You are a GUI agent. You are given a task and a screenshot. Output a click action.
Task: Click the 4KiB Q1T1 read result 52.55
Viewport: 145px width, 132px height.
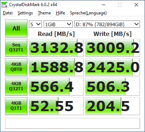(x=56, y=106)
